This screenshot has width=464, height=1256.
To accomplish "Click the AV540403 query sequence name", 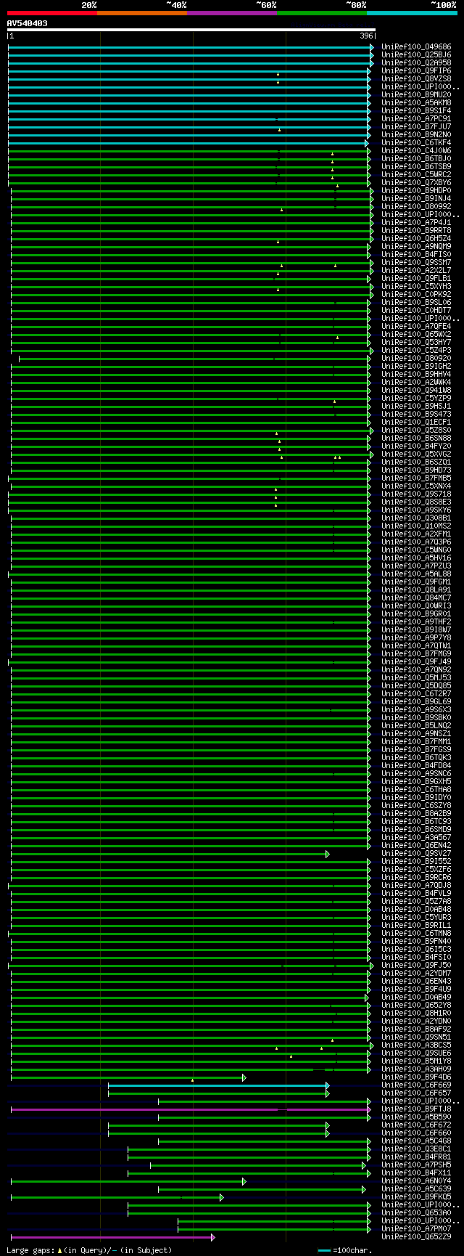I will 28,23.
